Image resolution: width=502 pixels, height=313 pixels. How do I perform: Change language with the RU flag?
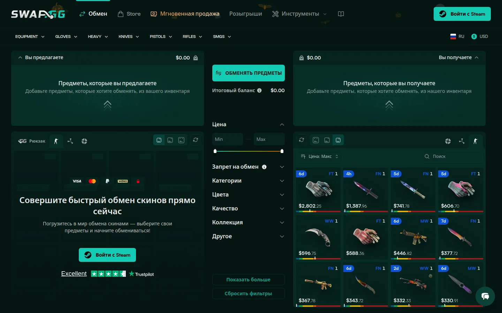pos(453,37)
